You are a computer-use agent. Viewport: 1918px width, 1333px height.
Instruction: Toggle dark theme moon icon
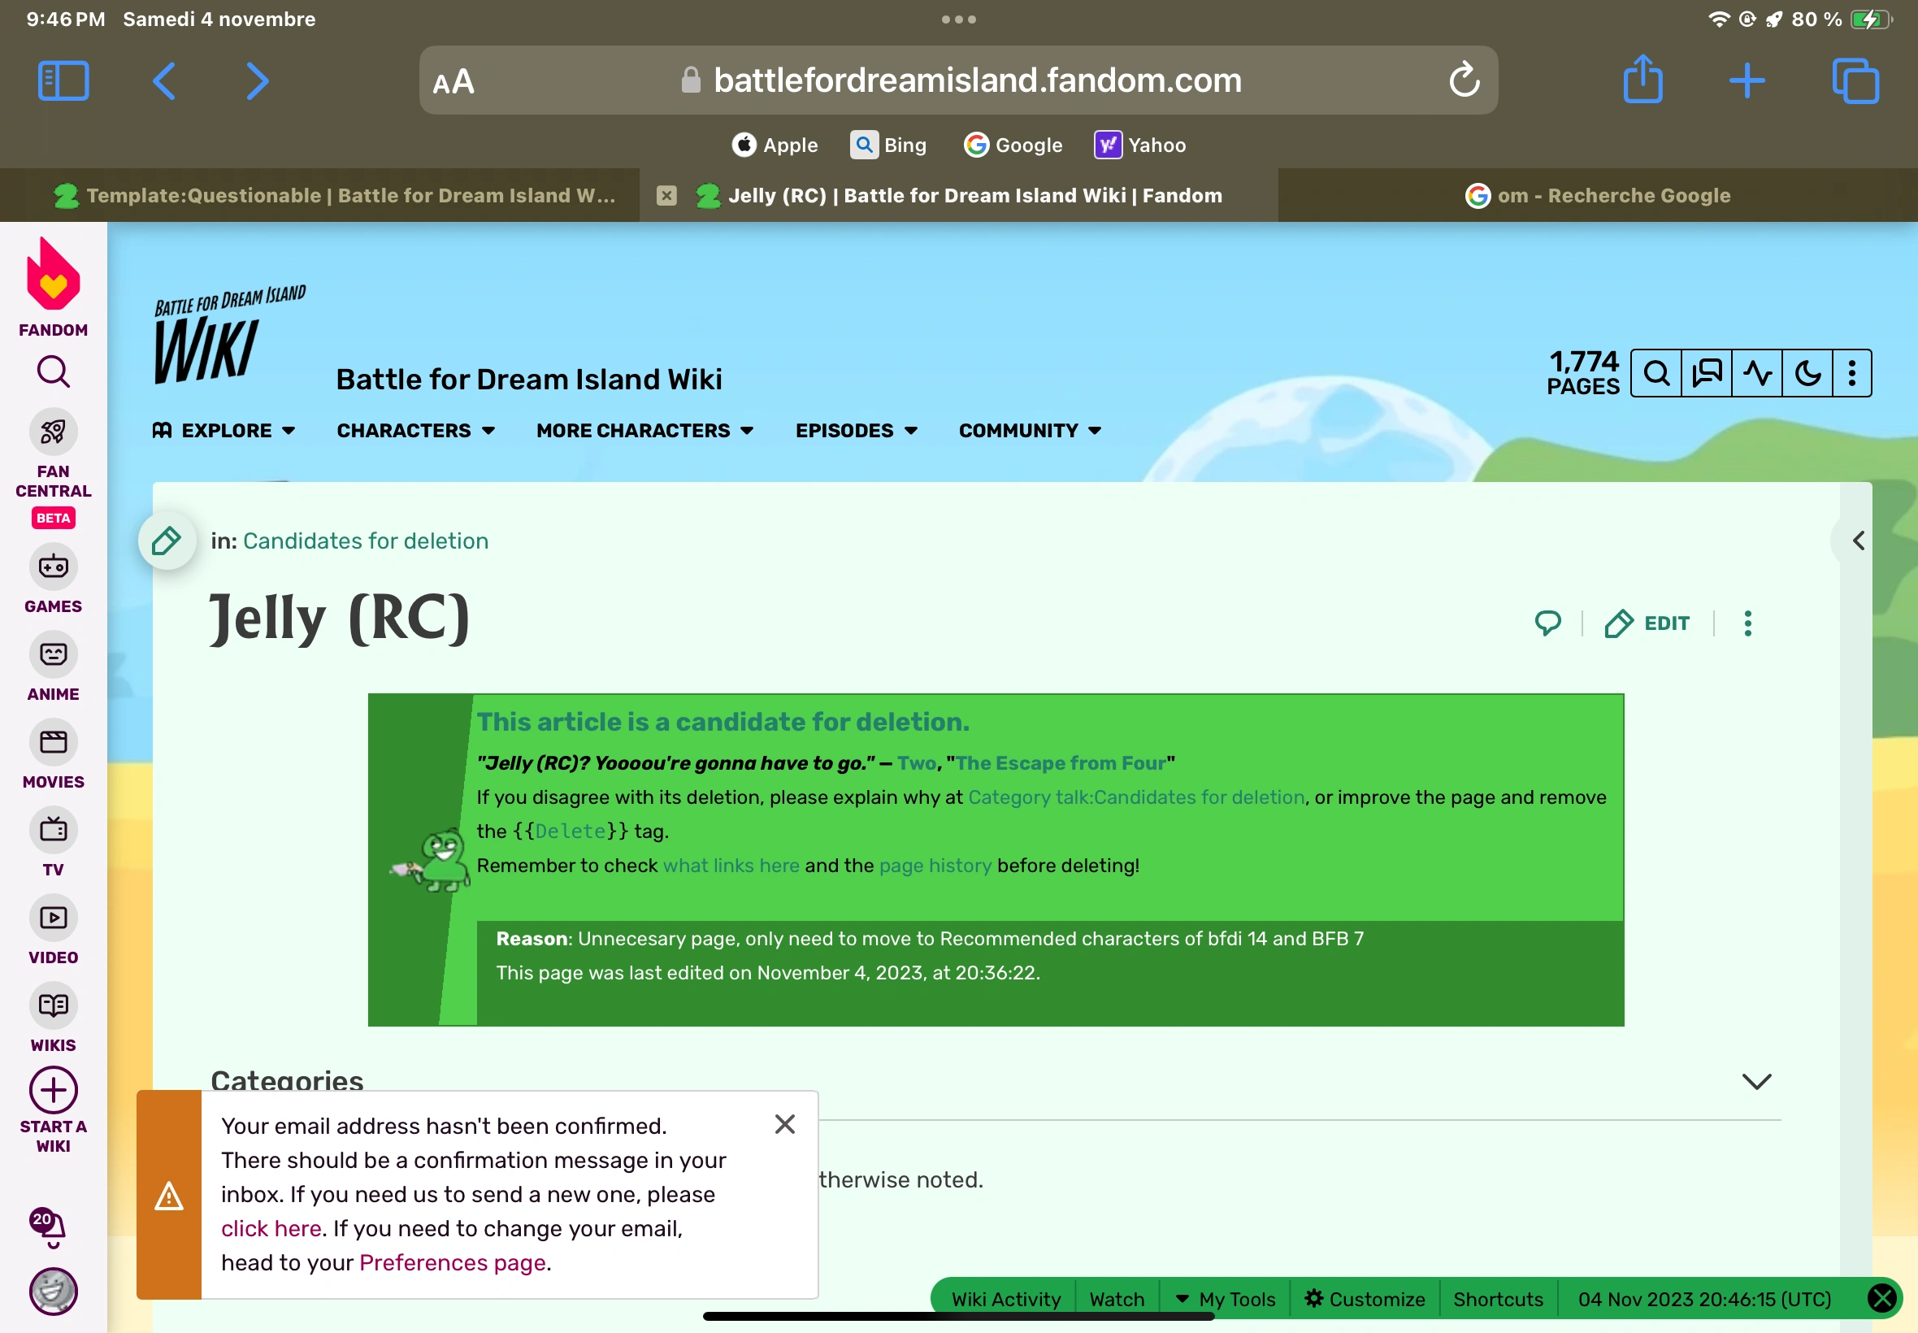point(1807,373)
